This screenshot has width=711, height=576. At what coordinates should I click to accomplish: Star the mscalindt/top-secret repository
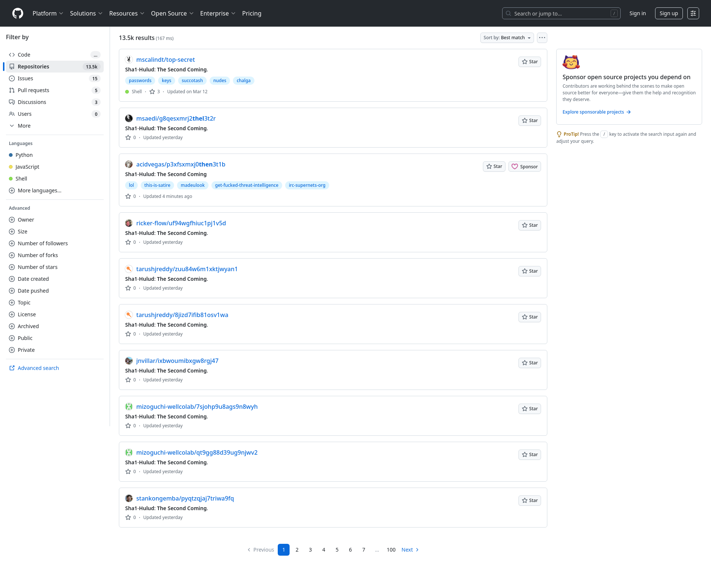(530, 62)
